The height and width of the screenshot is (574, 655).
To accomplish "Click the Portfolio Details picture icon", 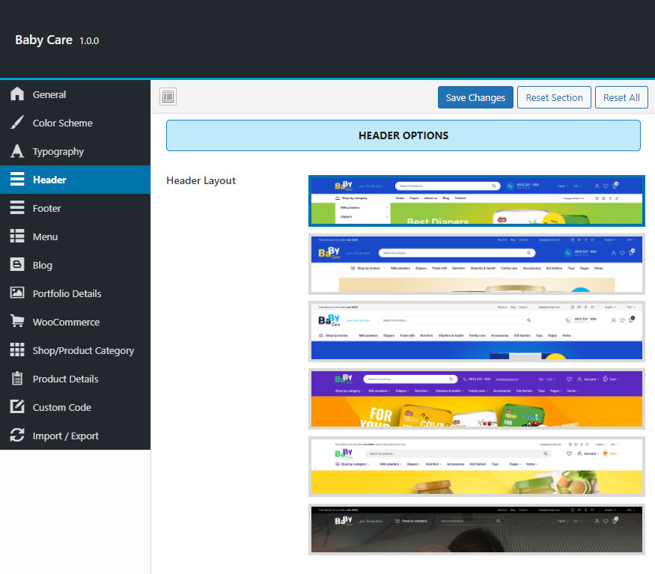I will point(17,293).
